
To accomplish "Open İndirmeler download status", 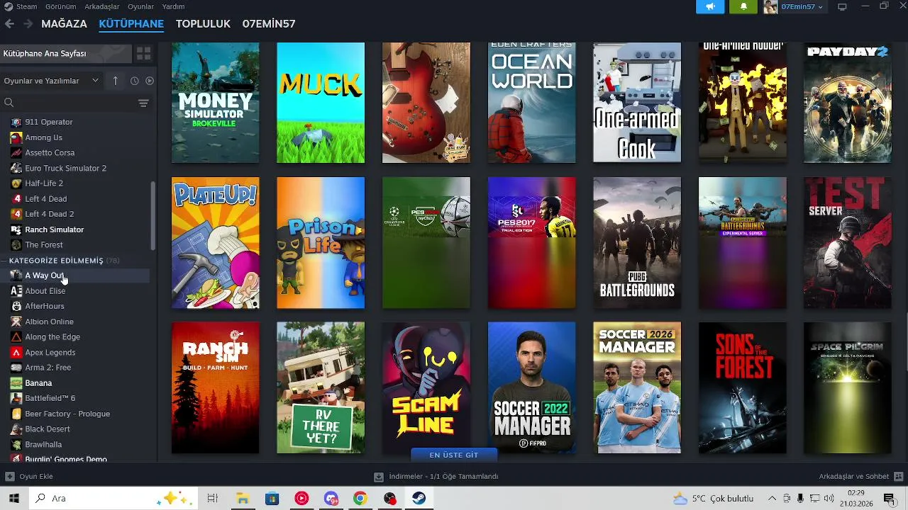I will coord(436,477).
